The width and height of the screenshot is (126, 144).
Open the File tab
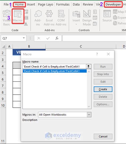6,5
